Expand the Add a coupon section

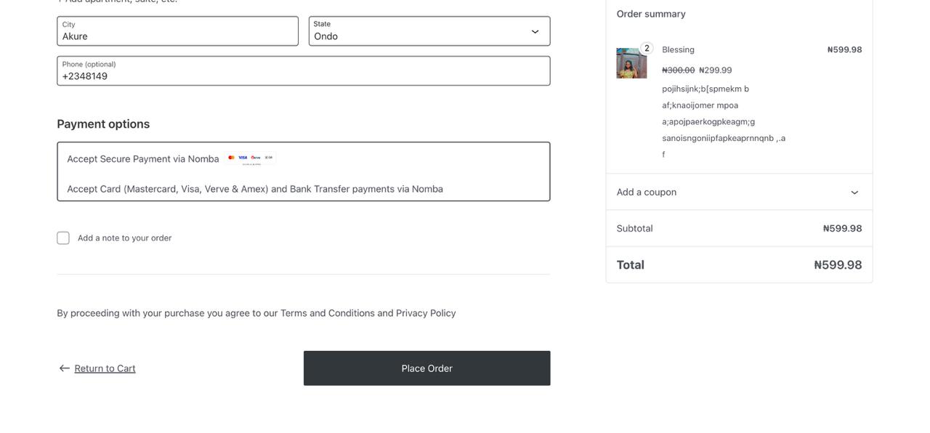click(x=738, y=192)
